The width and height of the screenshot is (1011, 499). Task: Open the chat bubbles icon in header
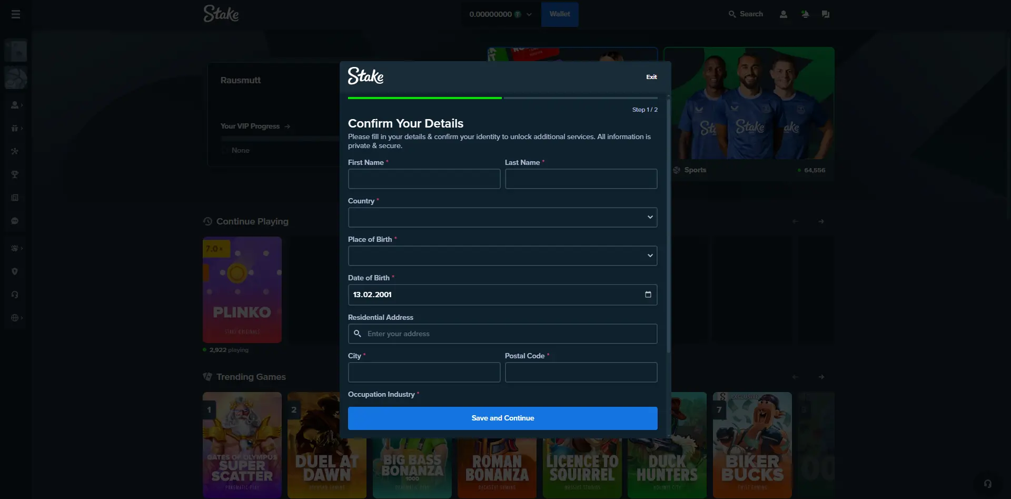click(826, 14)
